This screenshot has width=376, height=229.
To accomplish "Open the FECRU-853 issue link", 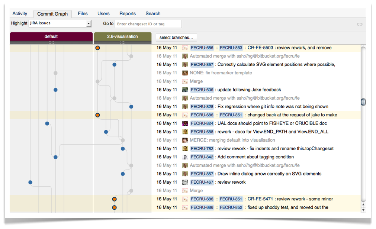I will click(x=231, y=48).
